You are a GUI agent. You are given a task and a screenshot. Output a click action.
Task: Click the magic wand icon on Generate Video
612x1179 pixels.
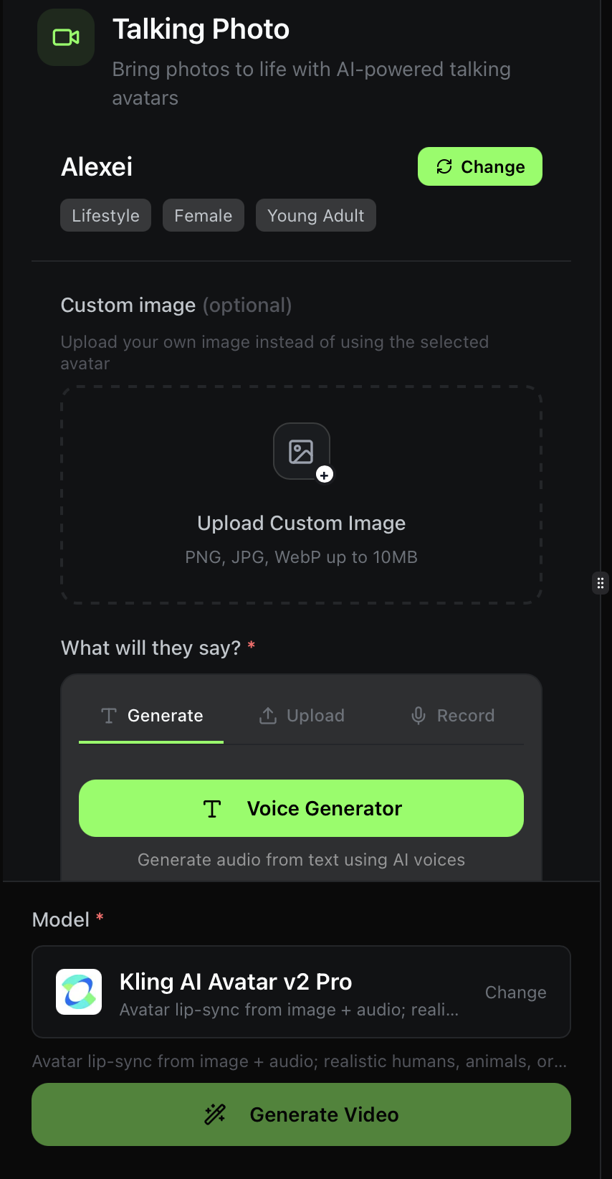click(x=215, y=1114)
